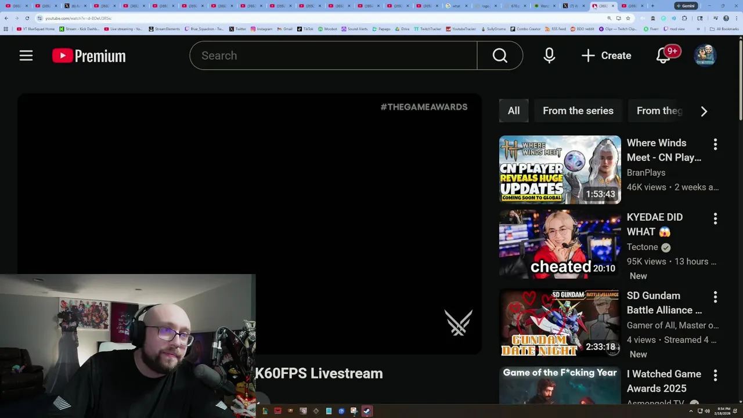The image size is (743, 418).
Task: Open SullyGnome bookmark
Action: tap(493, 29)
